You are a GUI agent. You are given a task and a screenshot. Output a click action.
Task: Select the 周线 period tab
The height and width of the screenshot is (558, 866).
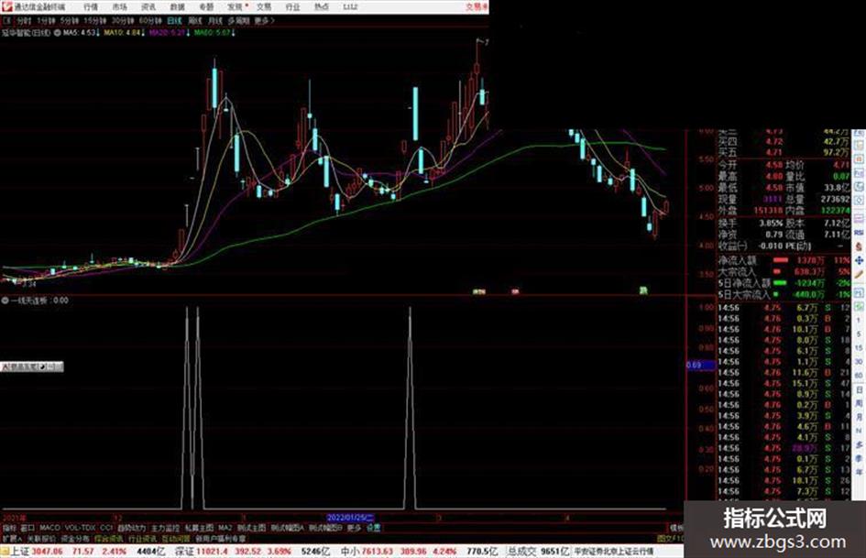pyautogui.click(x=195, y=21)
